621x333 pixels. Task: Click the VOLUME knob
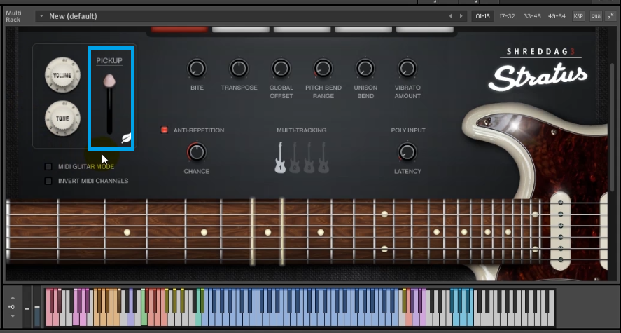62,75
